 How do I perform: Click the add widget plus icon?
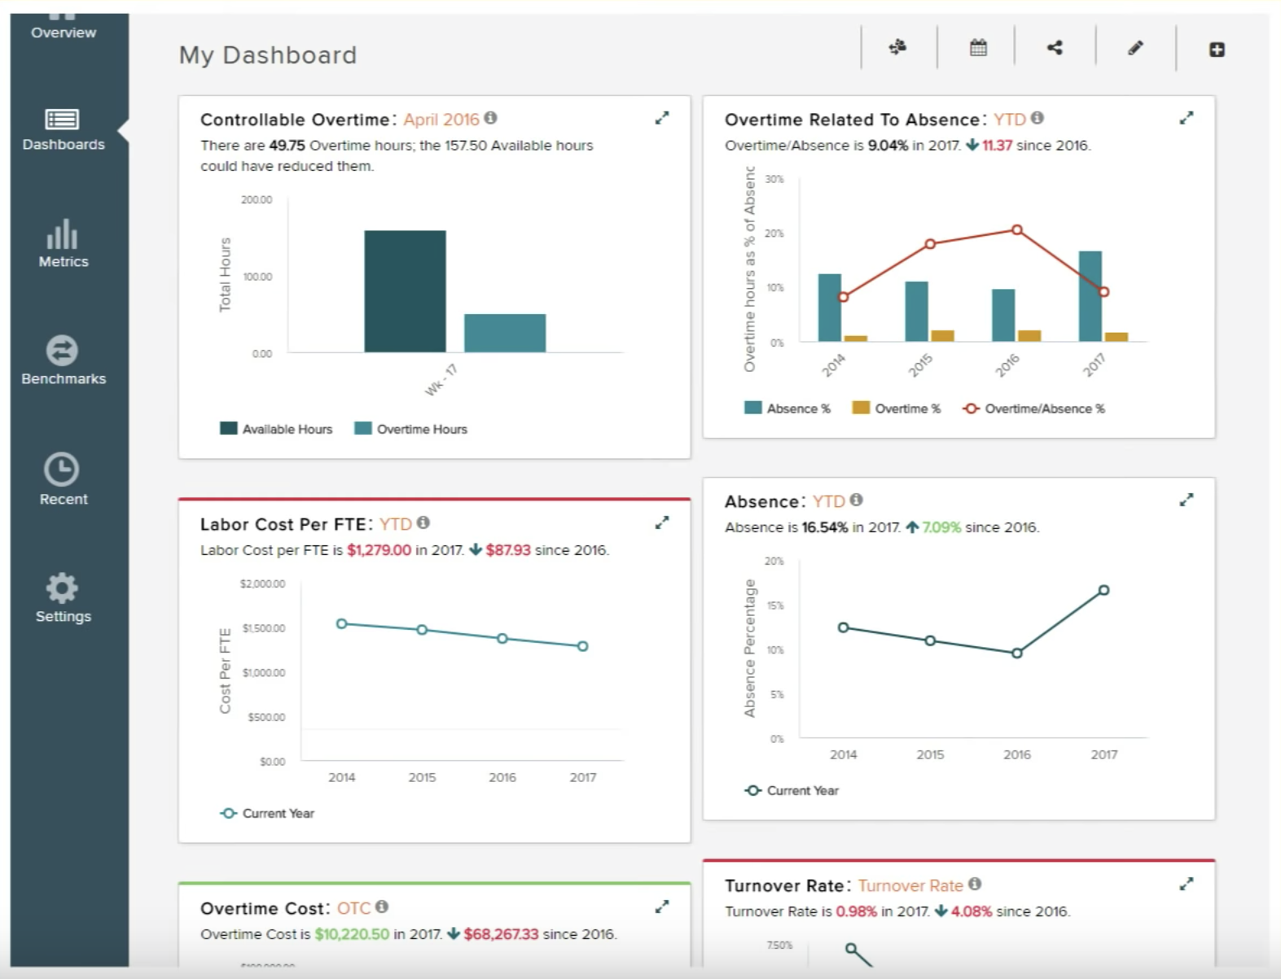coord(1217,50)
